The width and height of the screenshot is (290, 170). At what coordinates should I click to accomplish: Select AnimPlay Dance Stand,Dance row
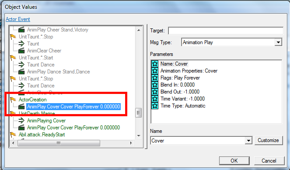click(59, 72)
